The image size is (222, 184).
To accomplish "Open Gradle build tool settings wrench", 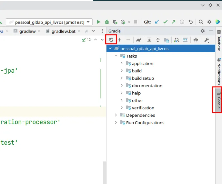I will 207,40.
